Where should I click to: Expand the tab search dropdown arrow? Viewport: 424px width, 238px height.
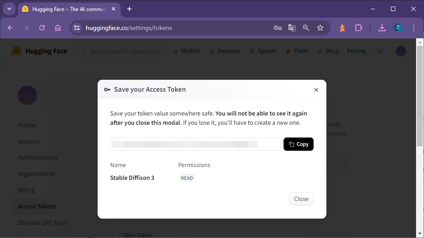click(x=9, y=9)
